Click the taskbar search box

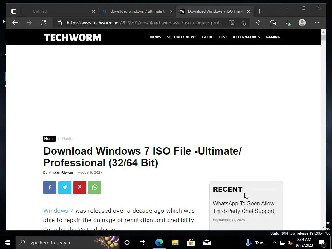(67, 243)
